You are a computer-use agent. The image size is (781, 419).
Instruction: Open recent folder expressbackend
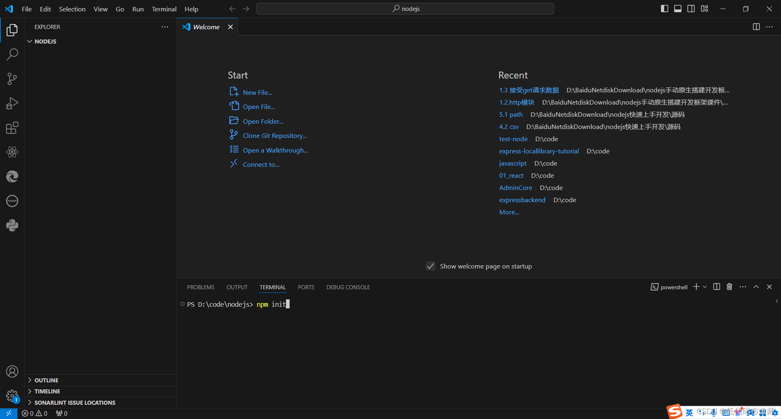pyautogui.click(x=522, y=200)
